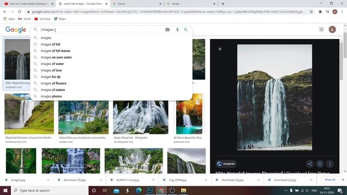Open downloaded file img_0544.jpg
347x195 pixels.
[x=177, y=180]
